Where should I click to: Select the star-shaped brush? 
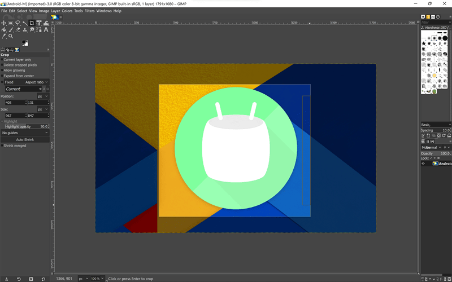pos(424,43)
